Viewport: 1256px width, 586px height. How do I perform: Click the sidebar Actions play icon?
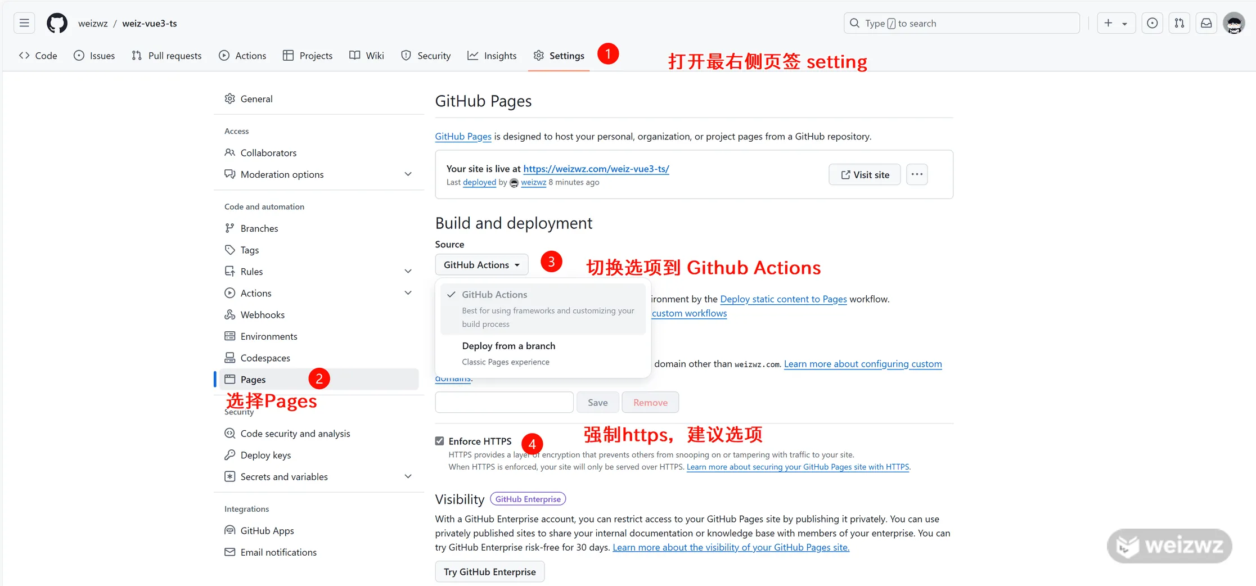[x=229, y=293]
